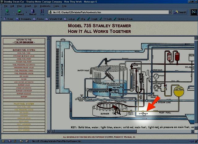Open the FileMaker Forum bookmark
198x144 pixels.
tap(123, 19)
